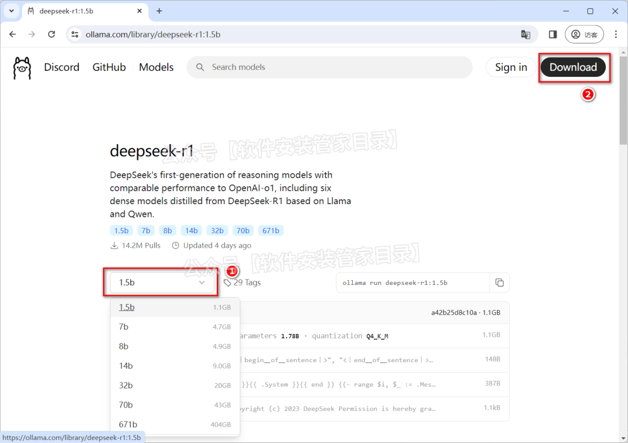
Task: Copy the ollama run command icon
Action: pyautogui.click(x=499, y=283)
